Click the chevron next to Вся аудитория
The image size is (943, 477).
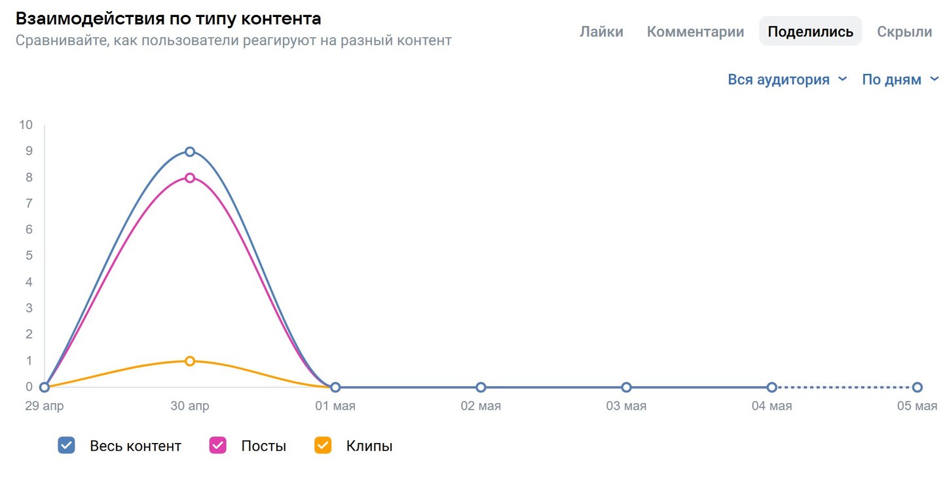click(x=843, y=79)
